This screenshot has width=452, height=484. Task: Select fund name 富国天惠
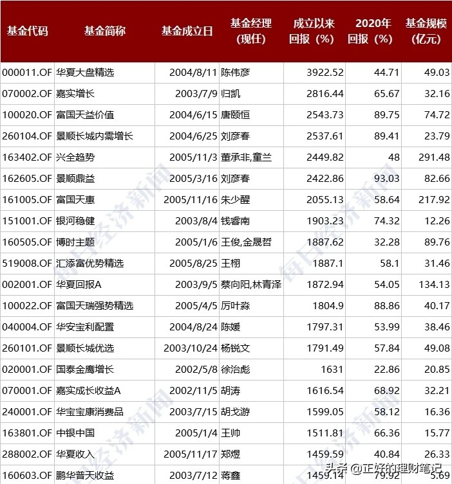[75, 200]
